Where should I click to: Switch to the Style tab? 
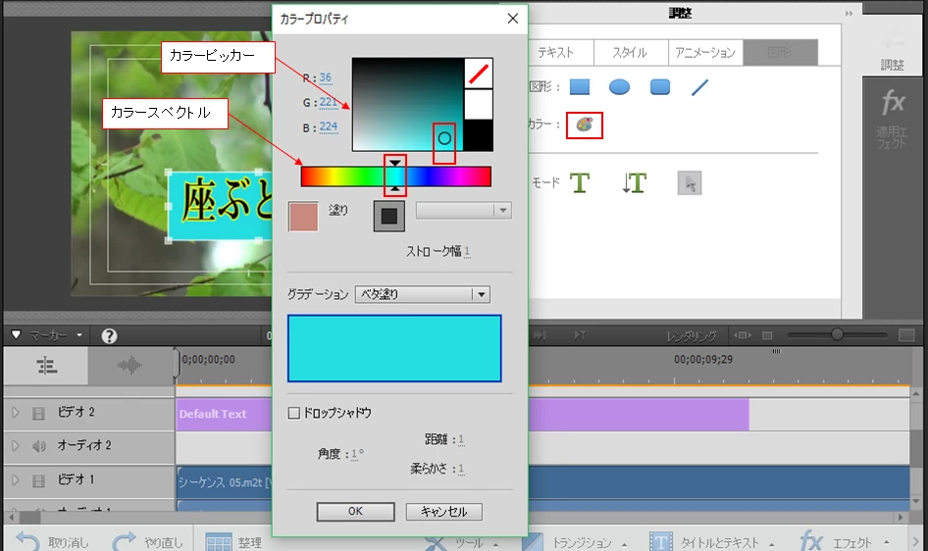pyautogui.click(x=630, y=52)
